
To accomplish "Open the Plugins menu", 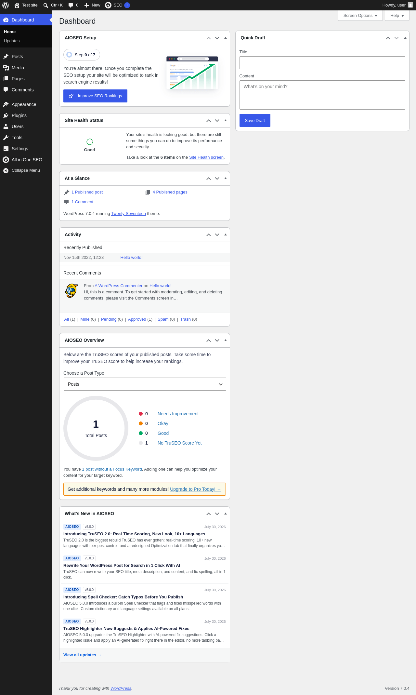I will 26,115.
